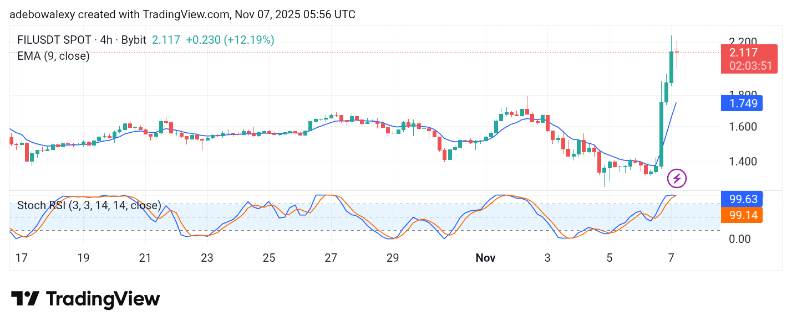The height and width of the screenshot is (327, 792).
Task: Expand the Stoch RSI (3, 3, 14, 14, close) settings
Action: pyautogui.click(x=89, y=205)
